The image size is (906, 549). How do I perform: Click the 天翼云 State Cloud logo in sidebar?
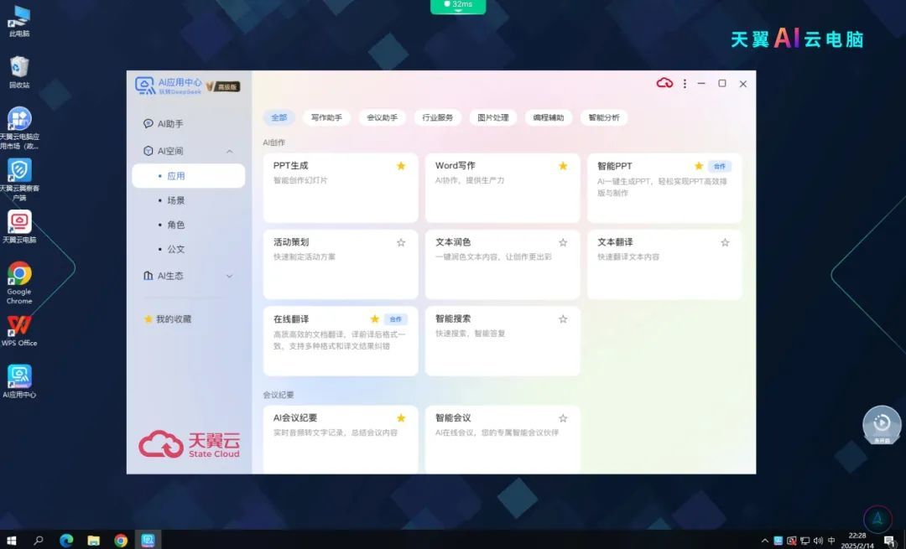click(x=189, y=444)
